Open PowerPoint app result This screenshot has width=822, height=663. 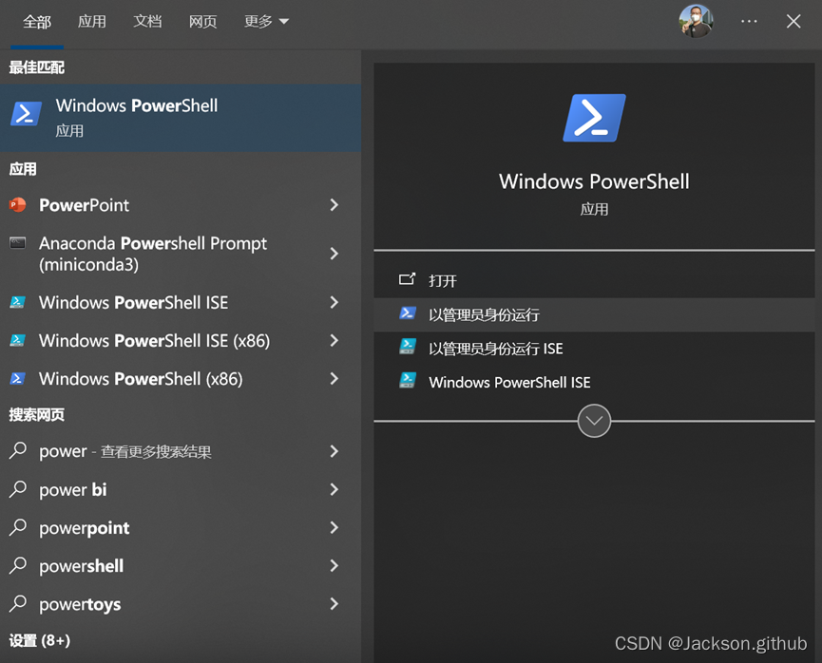point(181,205)
